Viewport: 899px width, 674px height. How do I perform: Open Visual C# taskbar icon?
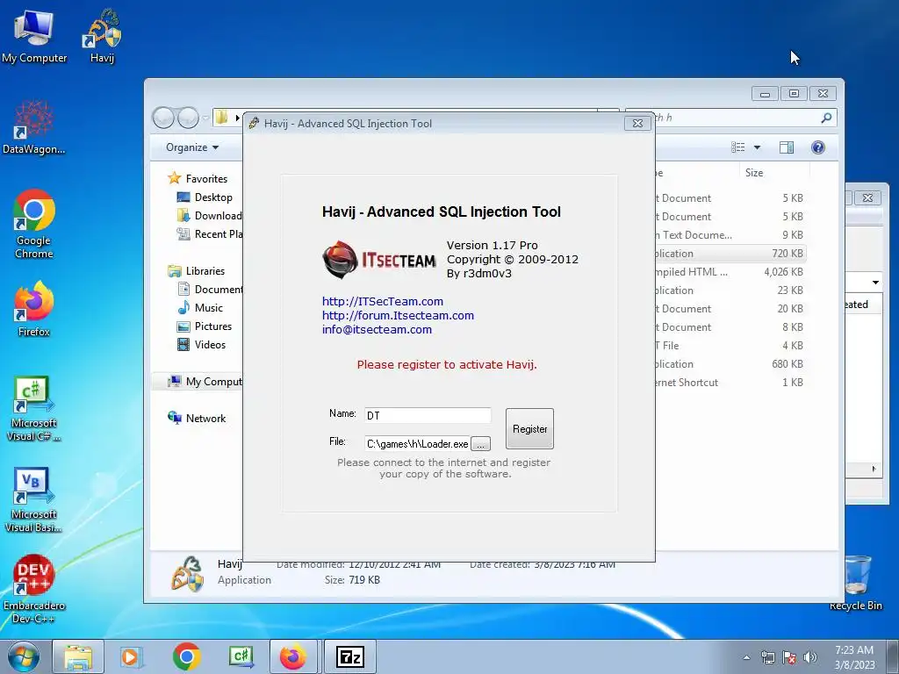click(241, 656)
